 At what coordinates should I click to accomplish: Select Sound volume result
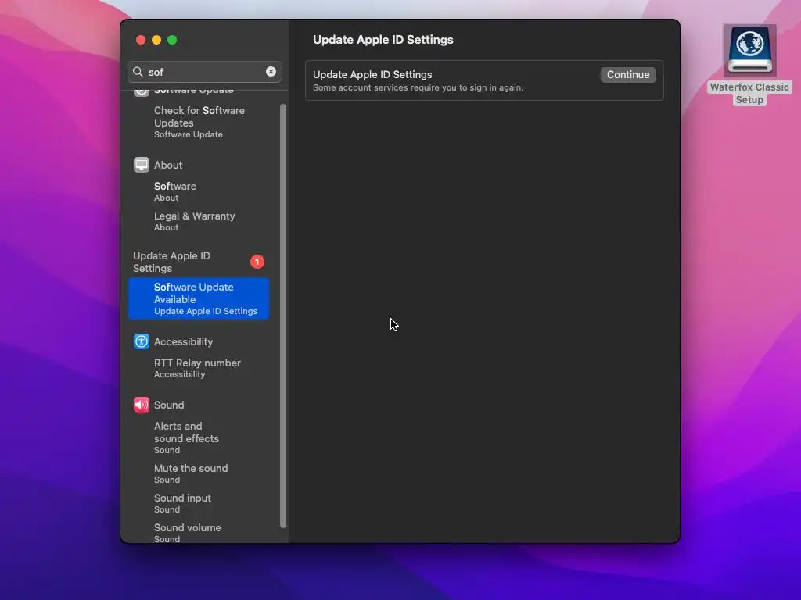(199, 532)
